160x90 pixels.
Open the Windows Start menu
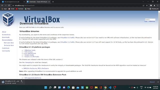point(46,87)
